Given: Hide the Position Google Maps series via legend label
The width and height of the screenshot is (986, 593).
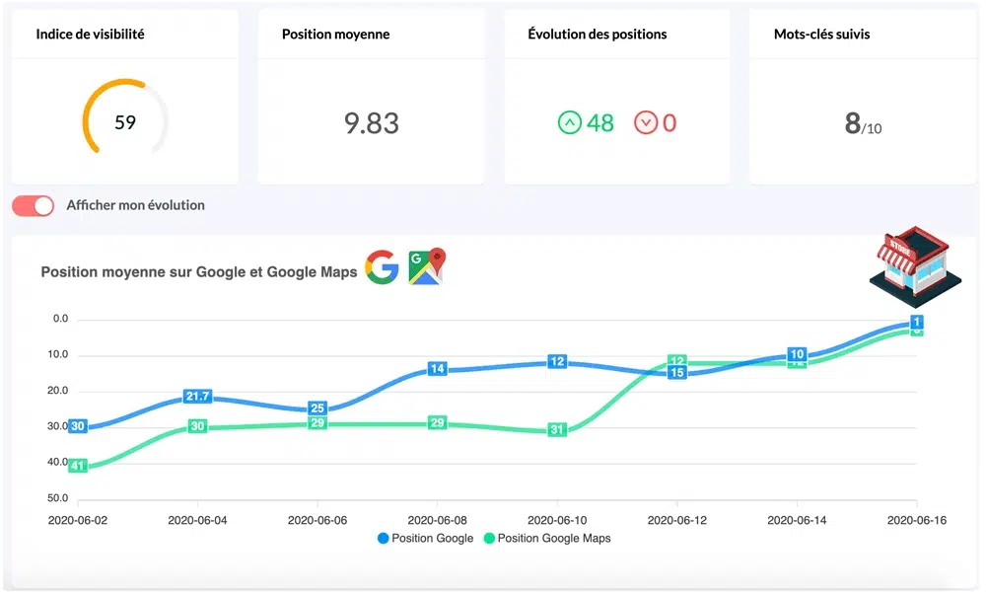Looking at the screenshot, I should coord(554,539).
